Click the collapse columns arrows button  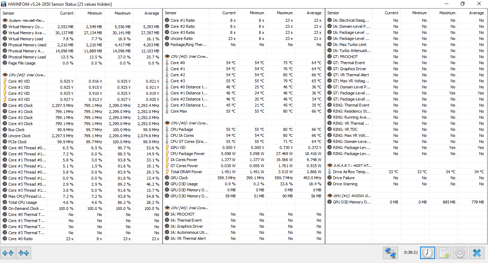tap(24, 253)
